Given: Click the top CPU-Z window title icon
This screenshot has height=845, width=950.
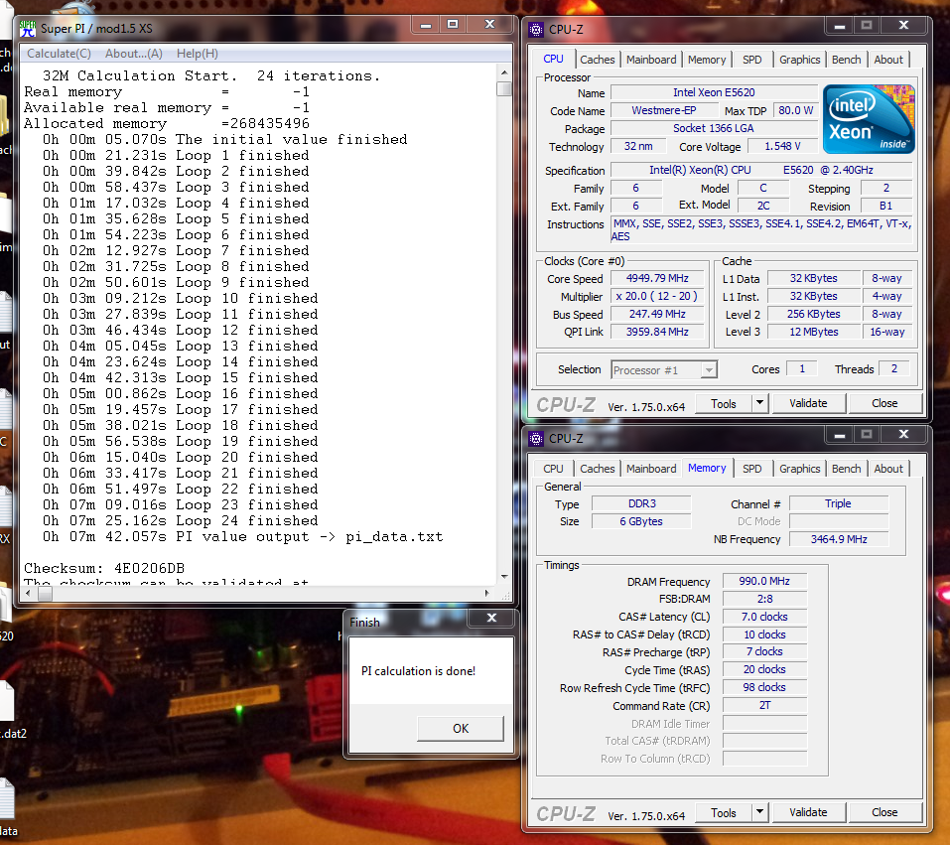Looking at the screenshot, I should (x=536, y=29).
